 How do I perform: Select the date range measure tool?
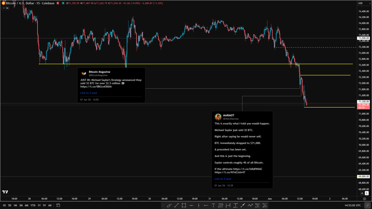tap(228, 205)
